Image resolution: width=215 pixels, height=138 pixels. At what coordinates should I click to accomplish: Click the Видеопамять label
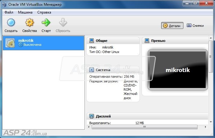click(100, 123)
